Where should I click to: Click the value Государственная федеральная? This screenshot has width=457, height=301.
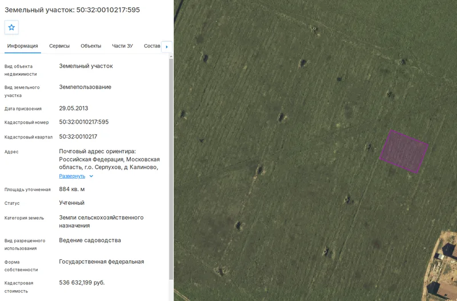[x=102, y=262]
